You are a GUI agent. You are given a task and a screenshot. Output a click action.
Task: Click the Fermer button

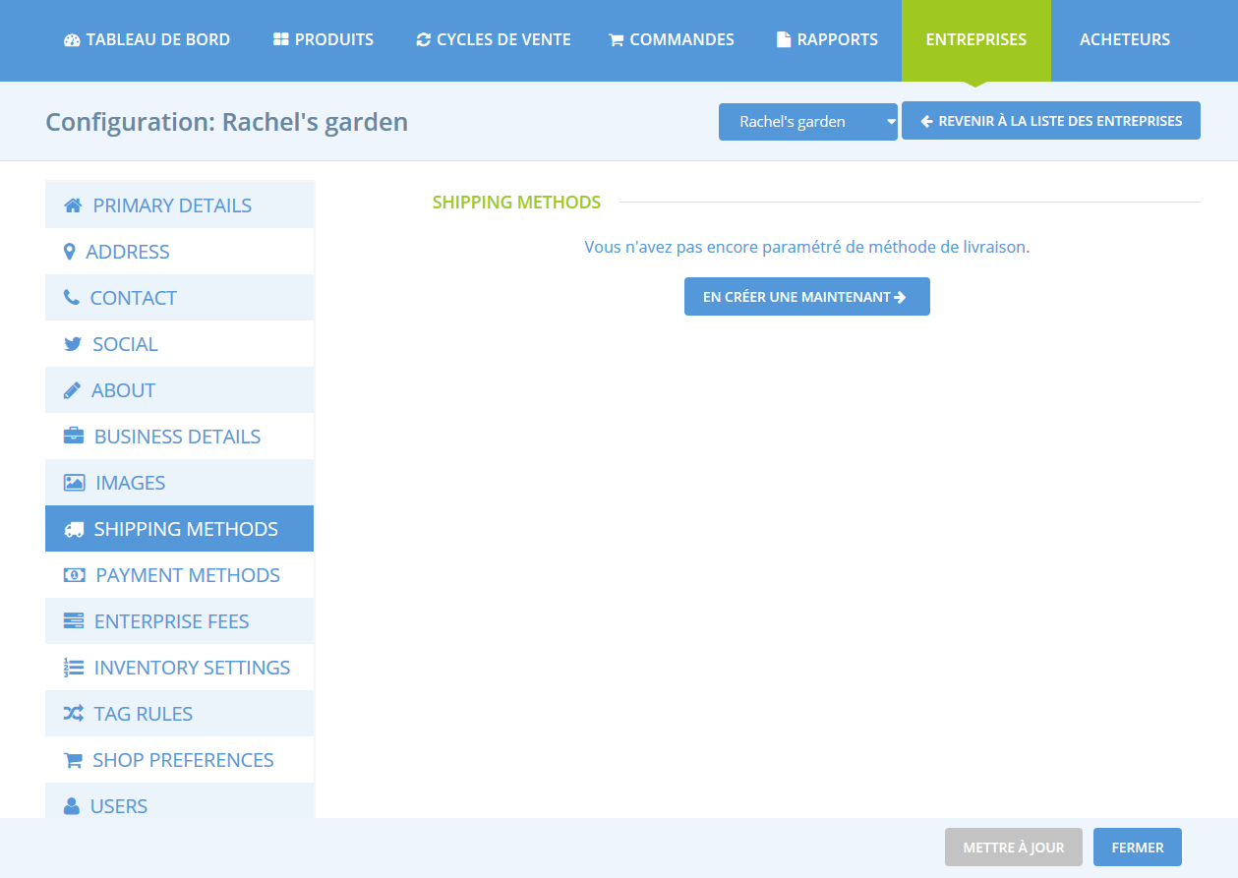click(x=1138, y=848)
